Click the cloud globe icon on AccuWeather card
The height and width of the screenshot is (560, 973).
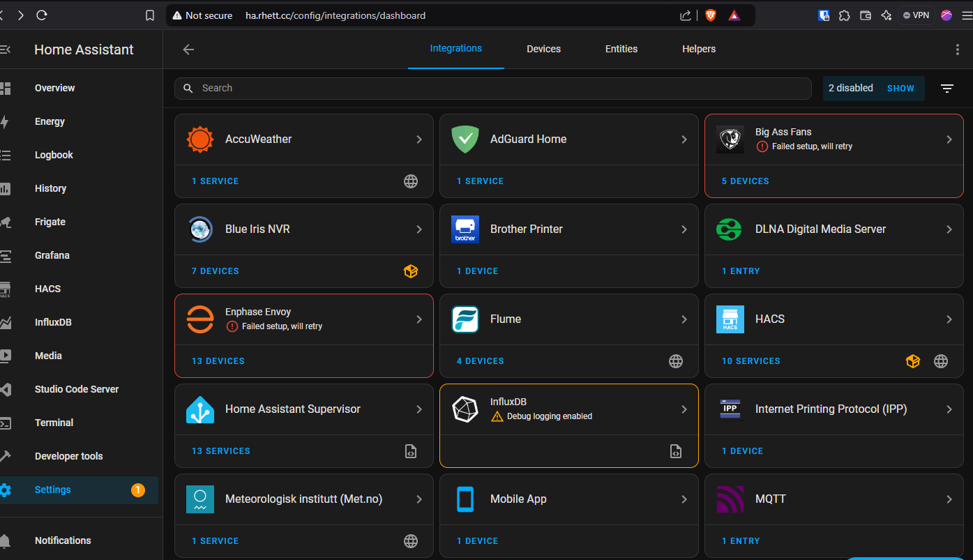tap(411, 181)
